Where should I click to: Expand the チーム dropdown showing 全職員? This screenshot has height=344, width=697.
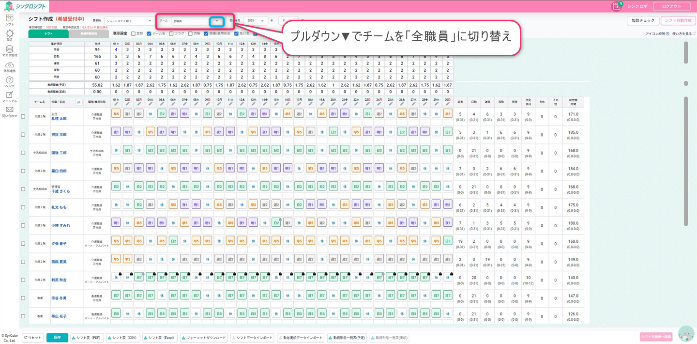(216, 21)
